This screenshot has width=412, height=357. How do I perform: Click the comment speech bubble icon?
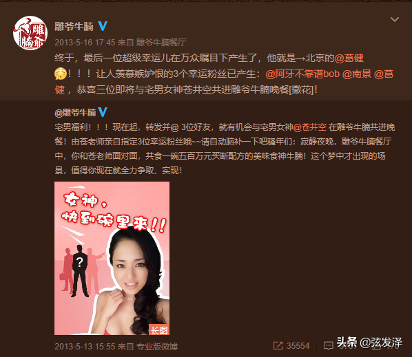pyautogui.click(x=328, y=346)
